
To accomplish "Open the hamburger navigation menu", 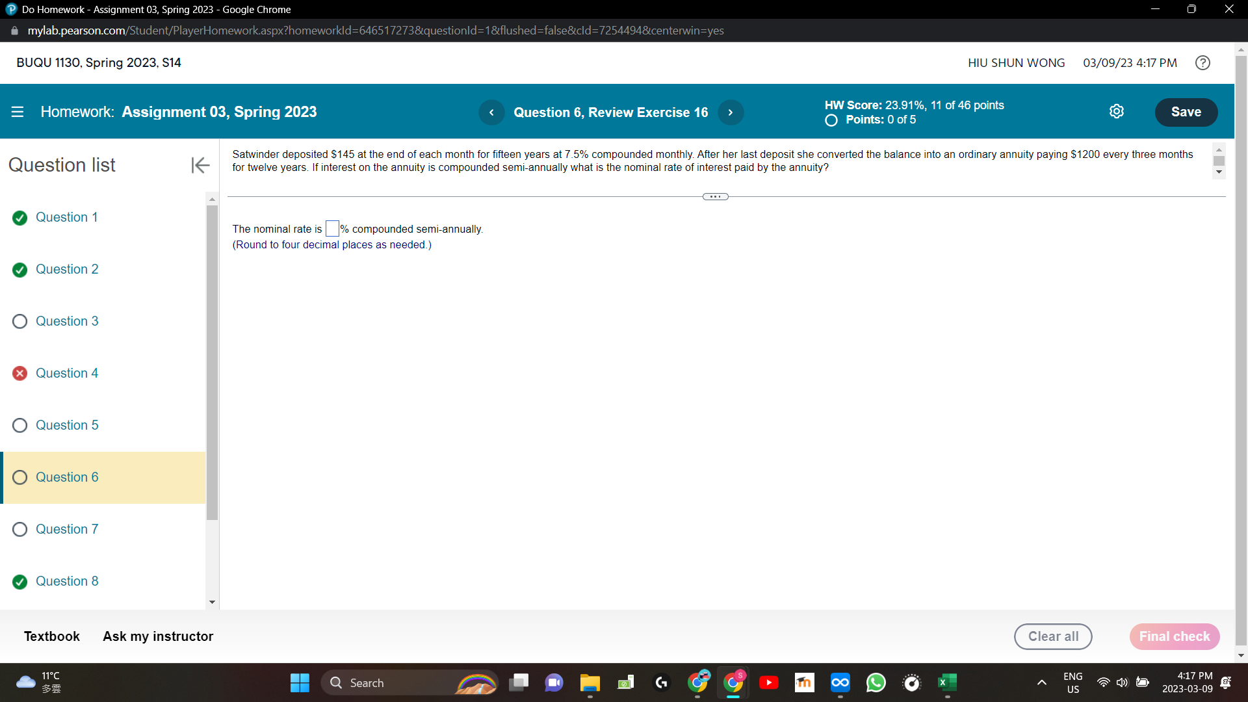I will pyautogui.click(x=18, y=112).
